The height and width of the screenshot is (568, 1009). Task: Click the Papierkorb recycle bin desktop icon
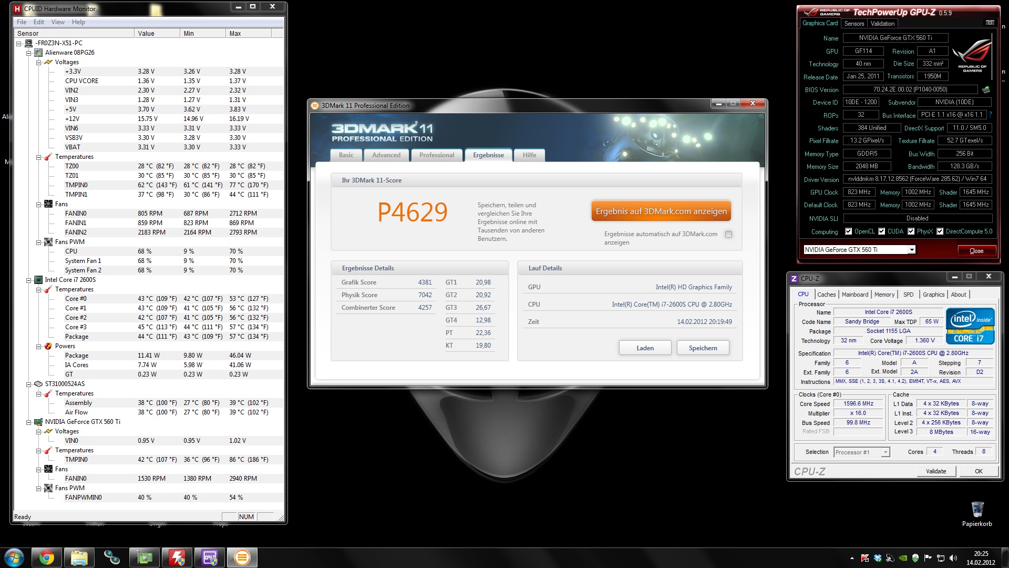click(977, 514)
